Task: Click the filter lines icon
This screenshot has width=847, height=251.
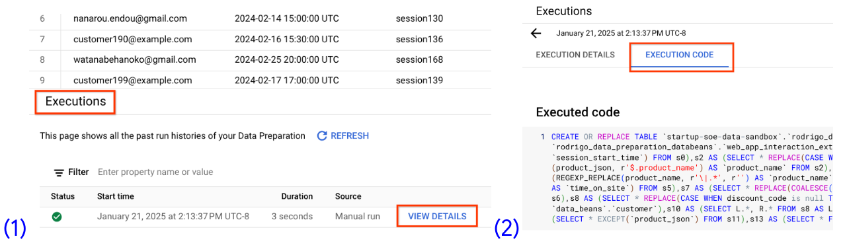Action: [x=59, y=172]
